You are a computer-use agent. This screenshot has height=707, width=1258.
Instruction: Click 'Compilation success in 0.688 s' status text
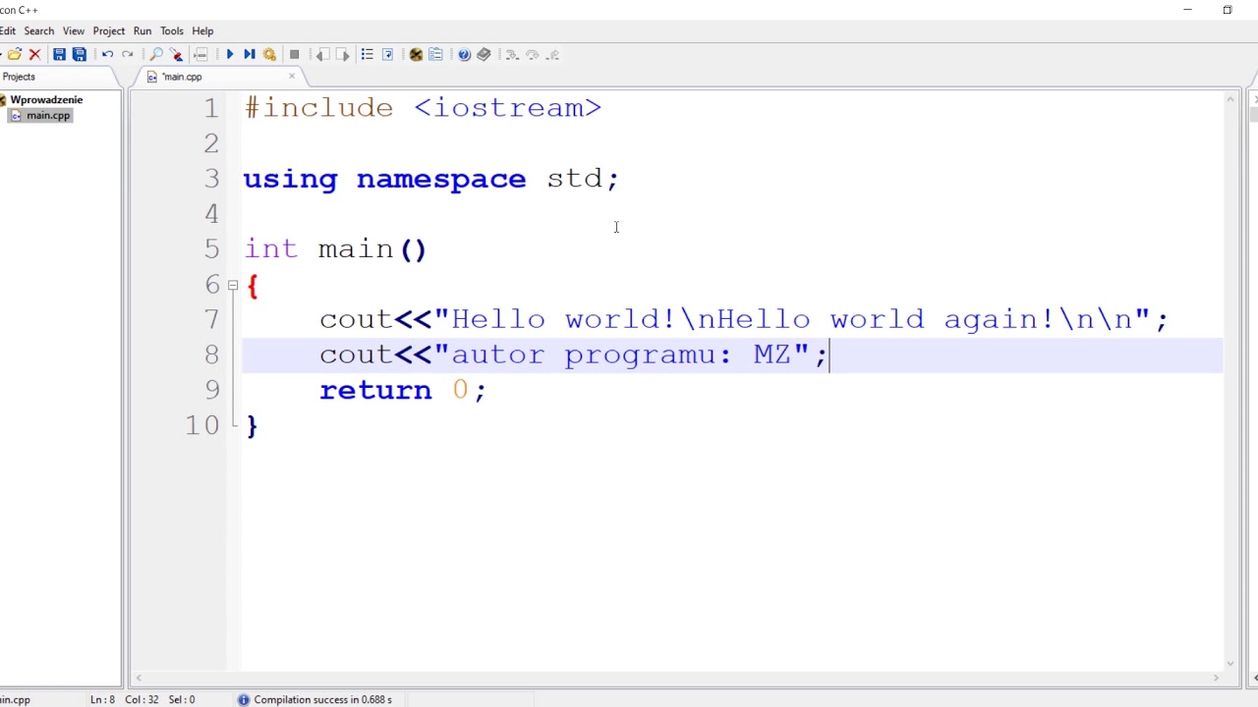click(322, 700)
